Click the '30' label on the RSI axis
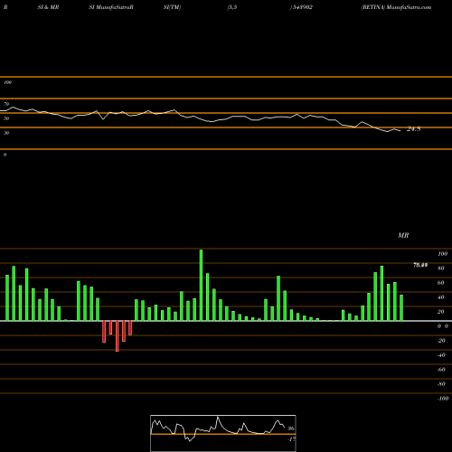452x452 pixels. click(6, 133)
